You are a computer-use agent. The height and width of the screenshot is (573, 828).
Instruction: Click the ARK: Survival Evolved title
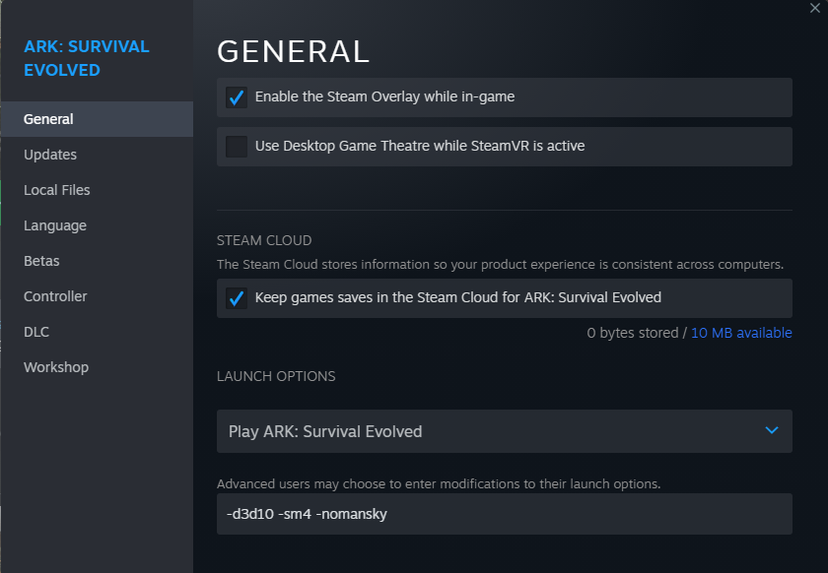tap(86, 57)
